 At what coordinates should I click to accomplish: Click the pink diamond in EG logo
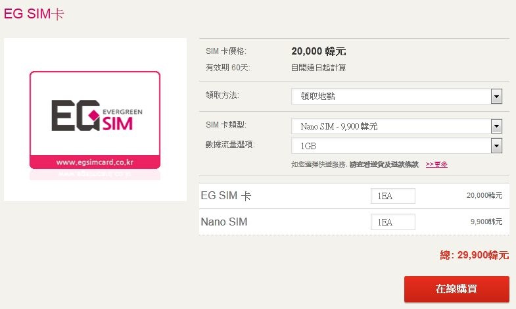(x=94, y=115)
